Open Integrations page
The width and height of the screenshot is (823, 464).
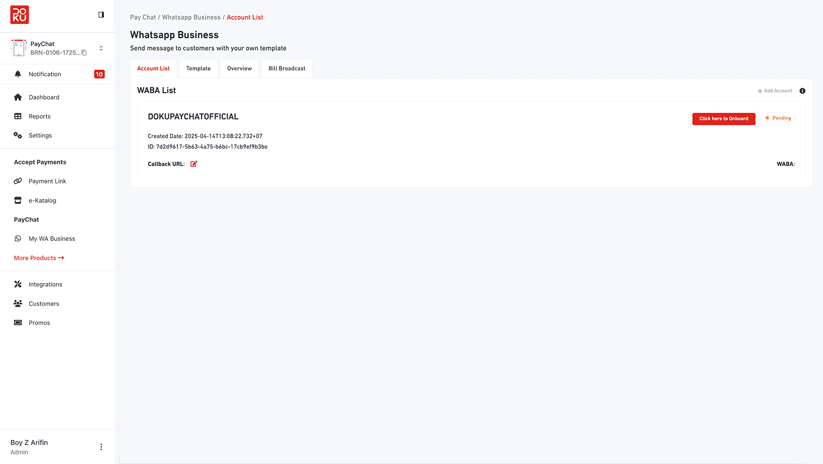point(46,284)
